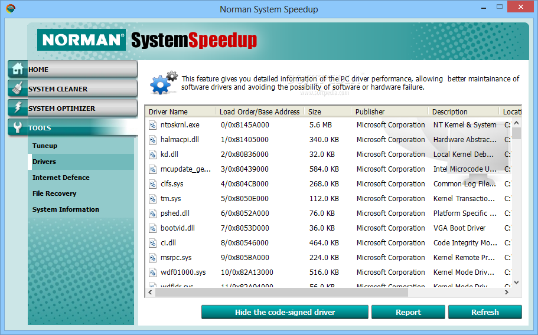
Task: Click the 5.6 MB size value
Action: point(321,125)
